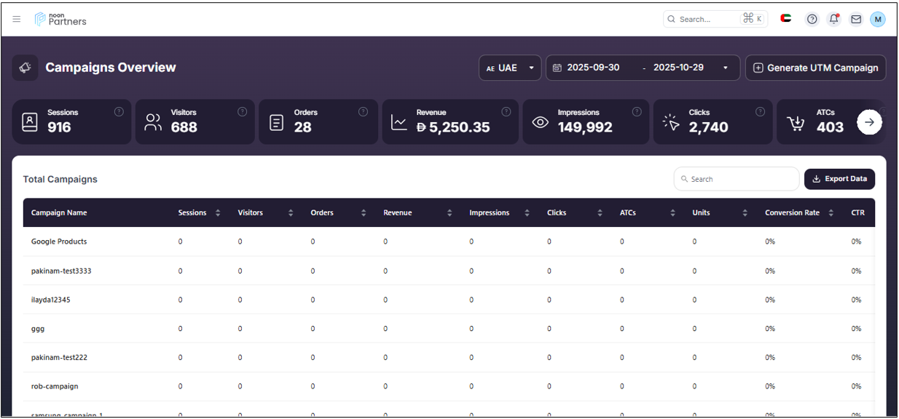Screen dimensions: 899x419
Task: Select the Google Products campaign row
Action: pyautogui.click(x=59, y=242)
